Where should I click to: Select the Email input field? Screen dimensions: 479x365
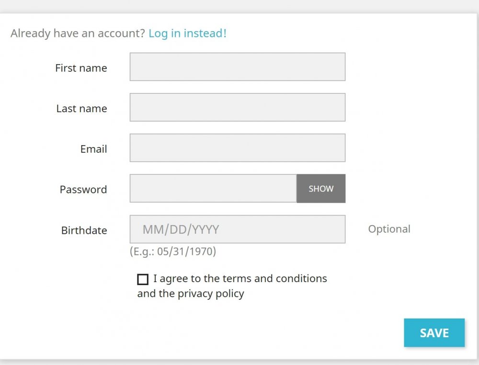(237, 148)
